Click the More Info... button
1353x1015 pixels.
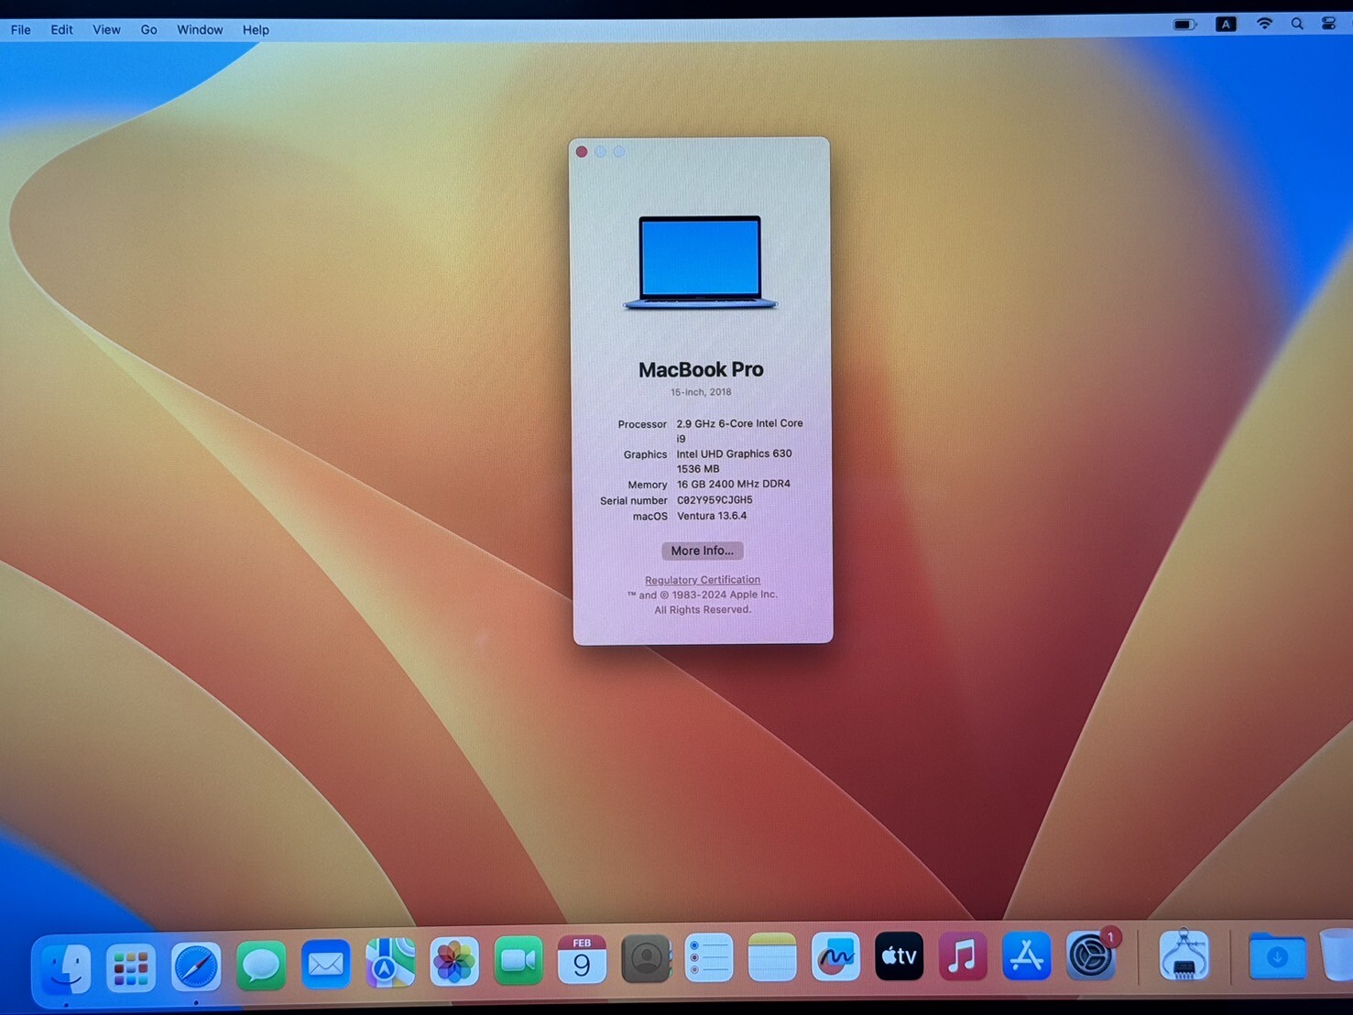pyautogui.click(x=703, y=551)
